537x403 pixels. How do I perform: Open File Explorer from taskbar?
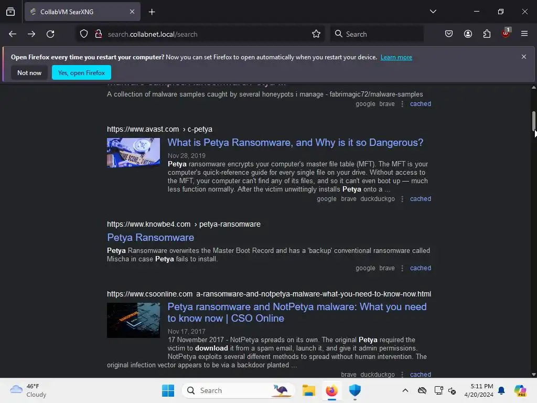click(308, 390)
